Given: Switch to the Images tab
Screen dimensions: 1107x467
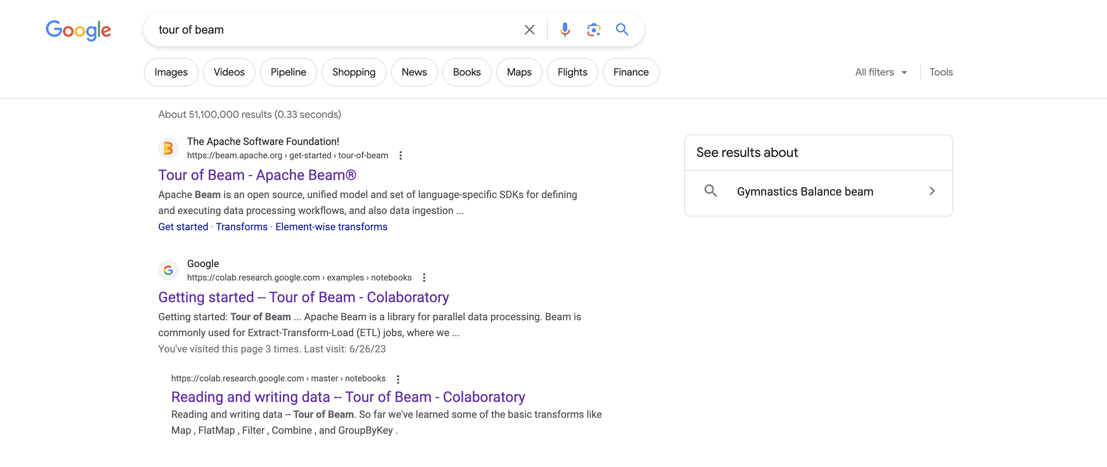Looking at the screenshot, I should (x=171, y=72).
